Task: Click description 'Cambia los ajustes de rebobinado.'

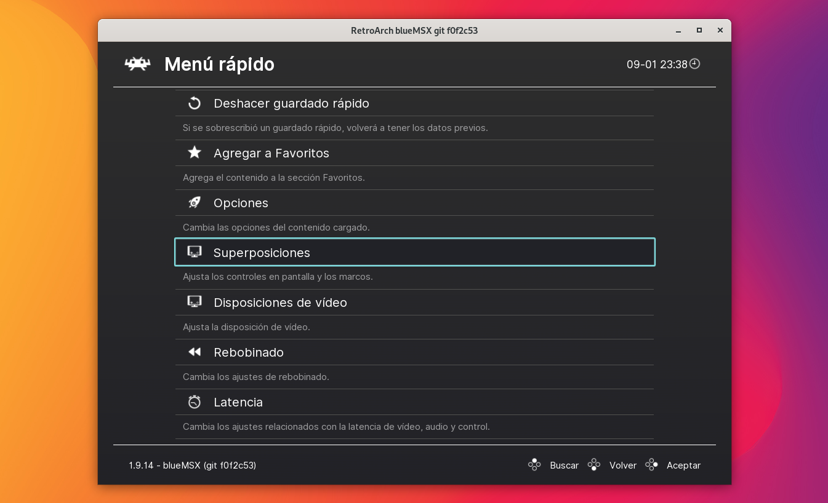Action: click(256, 377)
